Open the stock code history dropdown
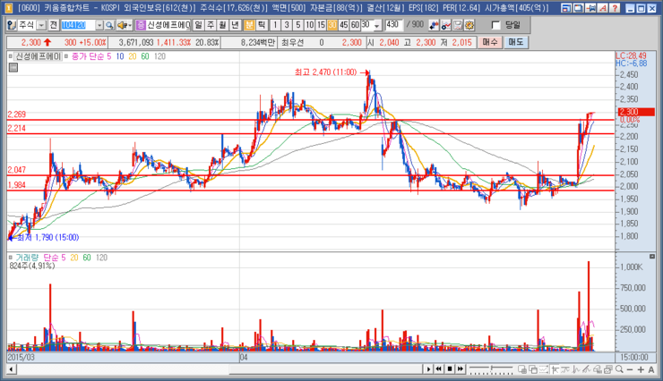This screenshot has height=381, width=663. (99, 25)
